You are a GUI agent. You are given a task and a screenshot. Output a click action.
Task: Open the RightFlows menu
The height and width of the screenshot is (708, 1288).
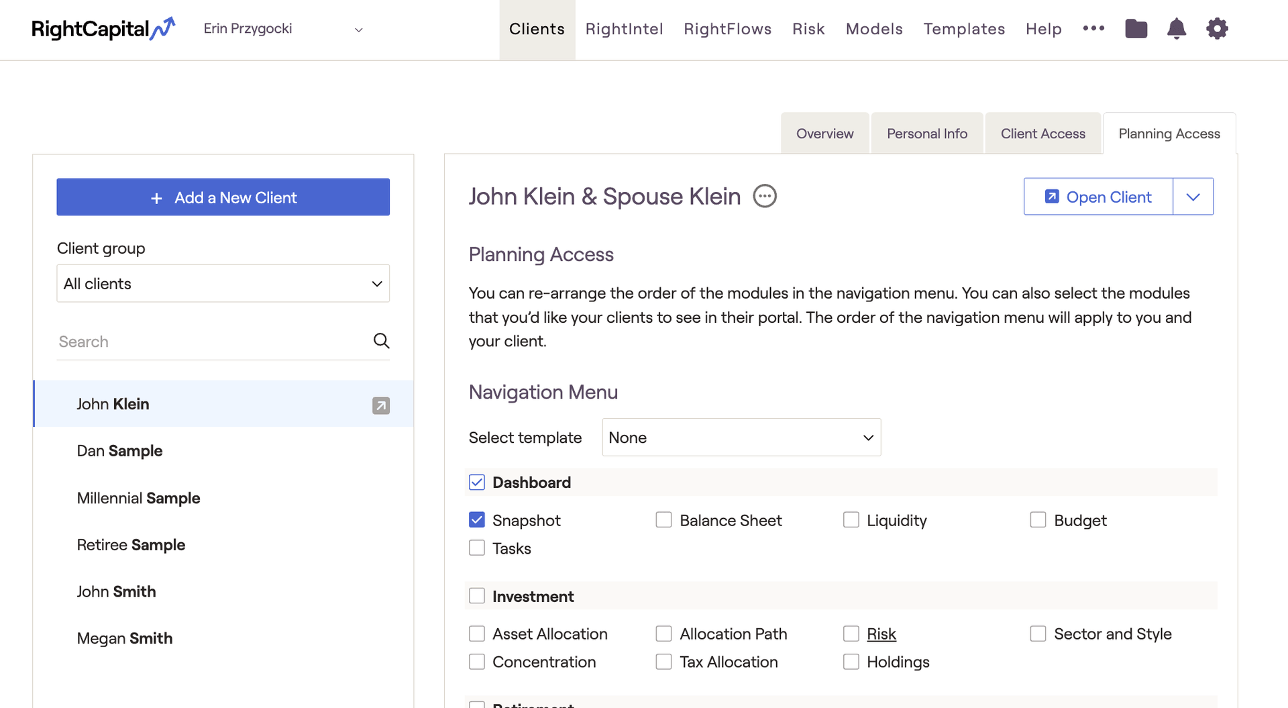click(727, 30)
